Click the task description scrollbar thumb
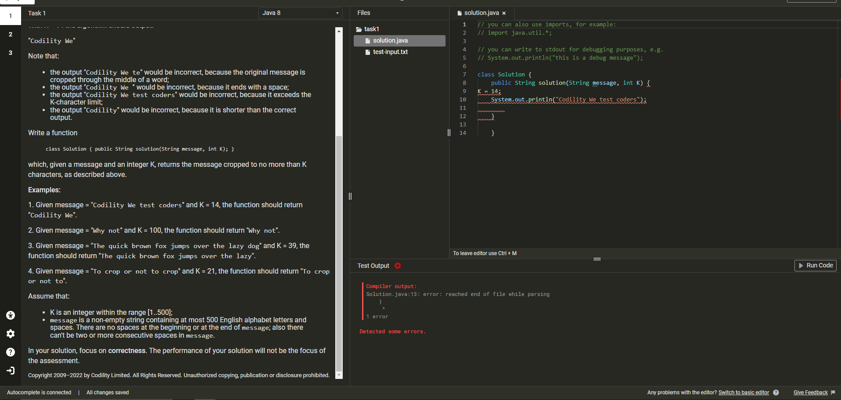Image resolution: width=841 pixels, height=400 pixels. pos(339,254)
